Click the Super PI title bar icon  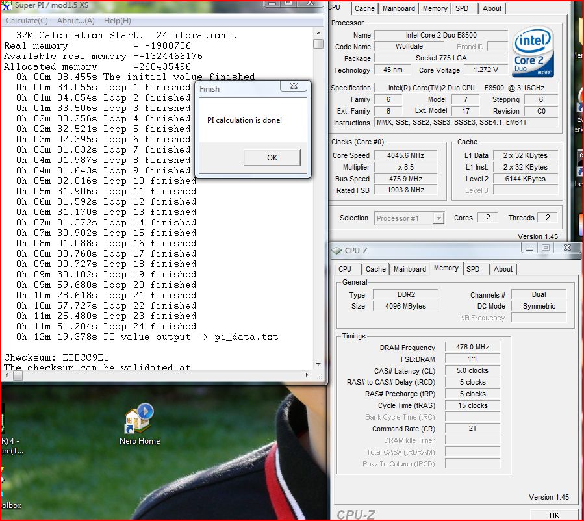[x=6, y=5]
